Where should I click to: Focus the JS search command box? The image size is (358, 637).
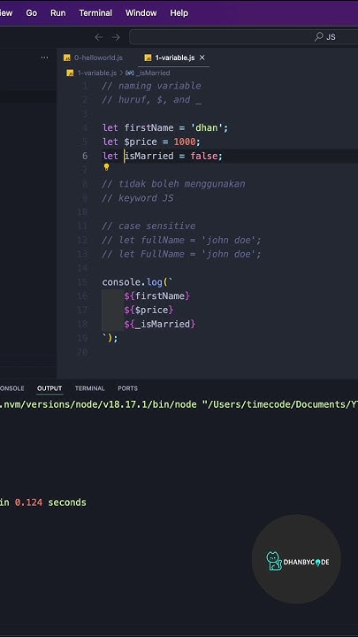point(244,37)
